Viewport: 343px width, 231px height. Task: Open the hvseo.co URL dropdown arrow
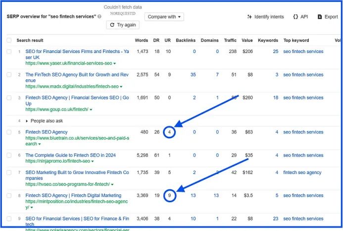click(x=112, y=184)
